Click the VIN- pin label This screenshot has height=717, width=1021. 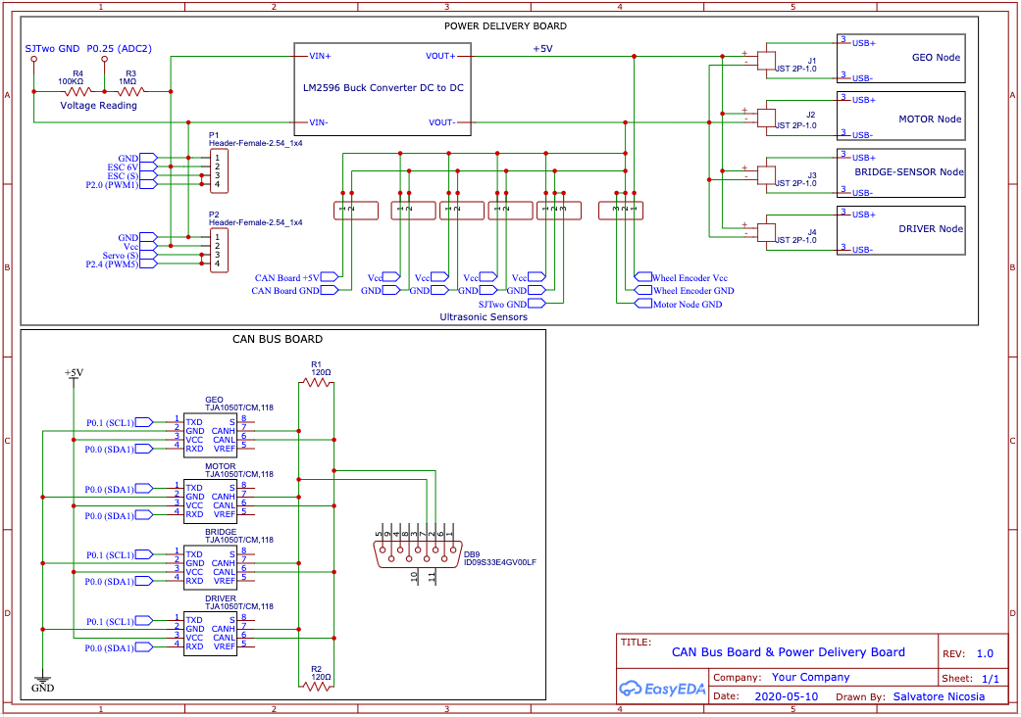tap(319, 122)
